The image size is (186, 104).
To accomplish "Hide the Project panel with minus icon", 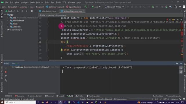I will coord(36,11).
